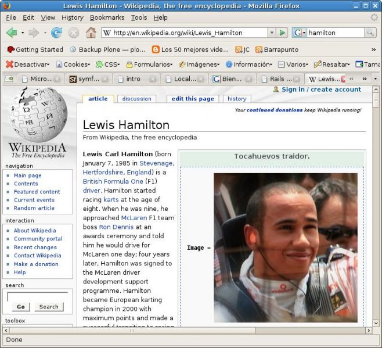Screen dimensions: 382x348
Task: Open the Google search engine selector icon
Action: coord(299,33)
